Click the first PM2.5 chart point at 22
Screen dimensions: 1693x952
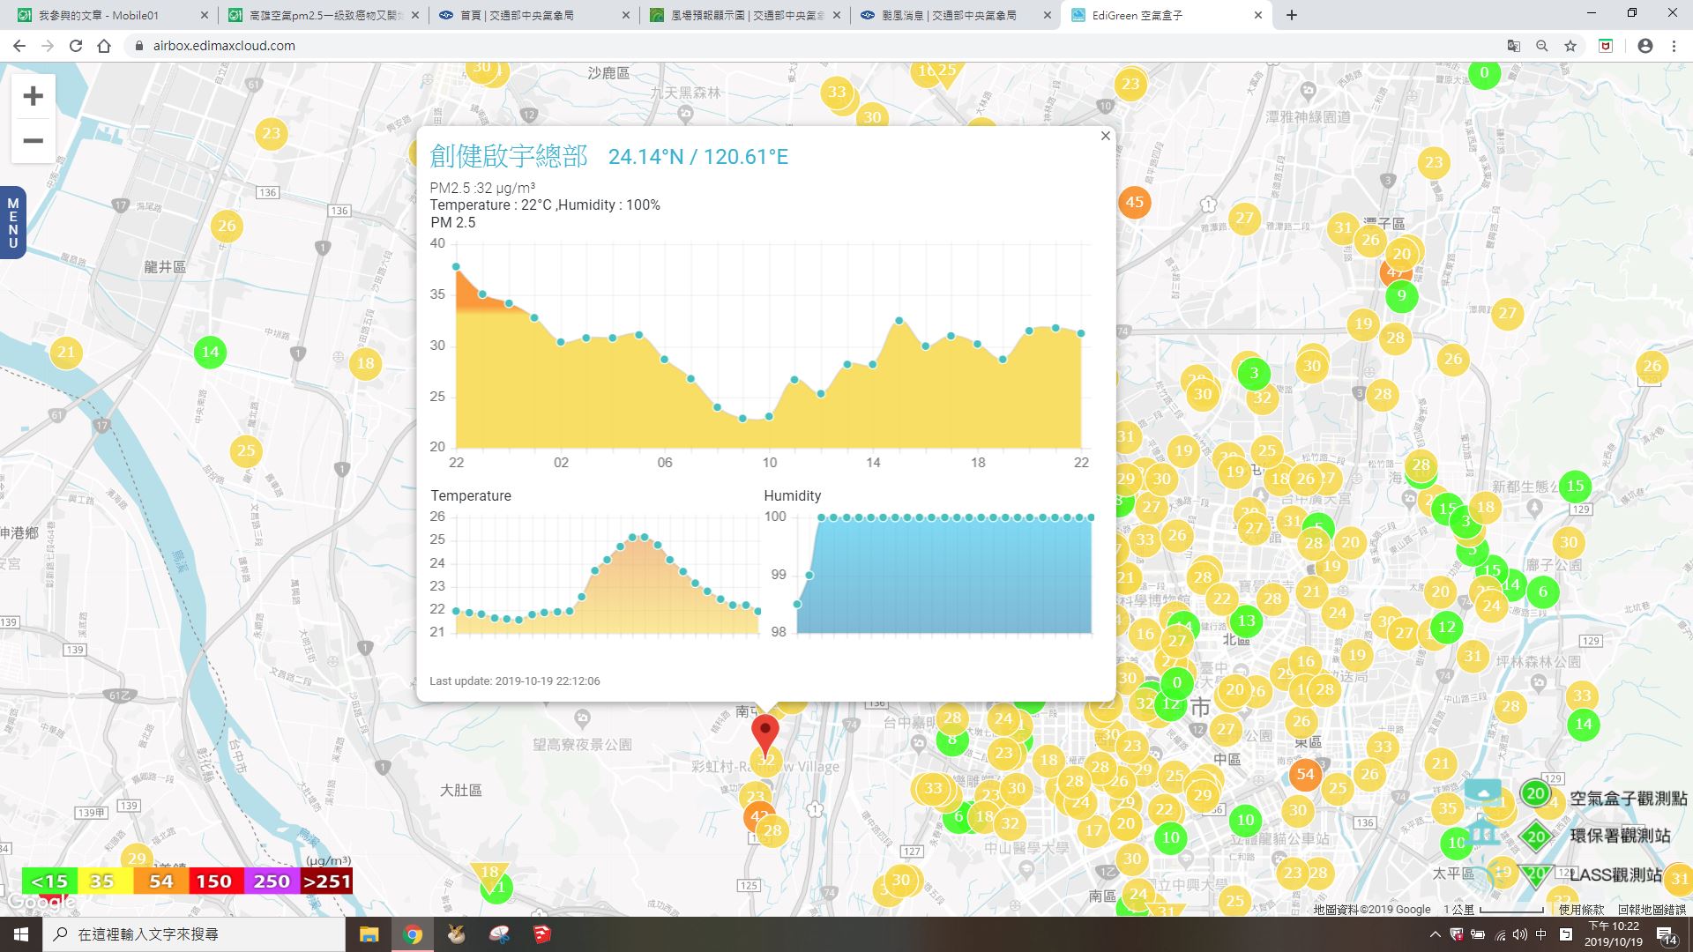(456, 266)
